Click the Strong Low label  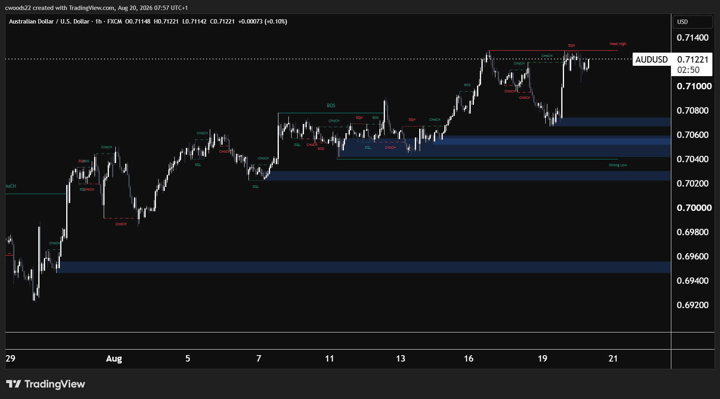coord(617,165)
